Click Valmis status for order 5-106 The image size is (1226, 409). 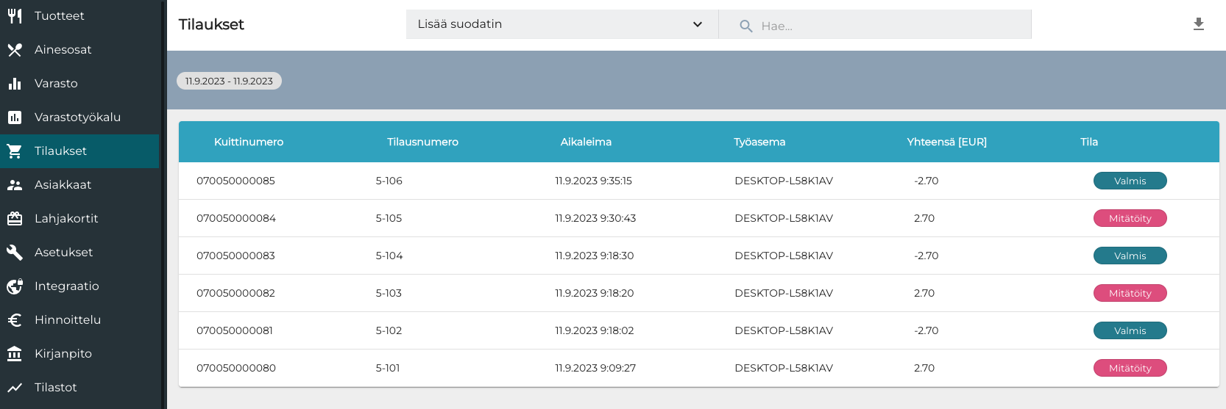coord(1130,181)
